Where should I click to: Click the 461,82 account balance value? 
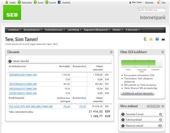[x=67, y=84]
